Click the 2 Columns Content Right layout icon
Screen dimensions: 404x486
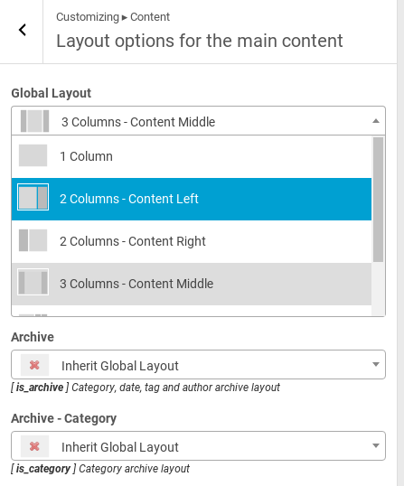coord(33,240)
